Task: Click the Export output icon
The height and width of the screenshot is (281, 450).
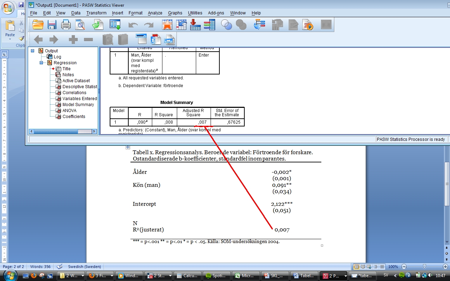Action: click(97, 25)
